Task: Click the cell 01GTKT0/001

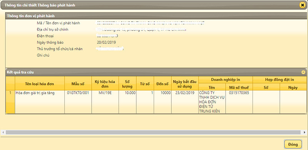Action: tap(78, 102)
